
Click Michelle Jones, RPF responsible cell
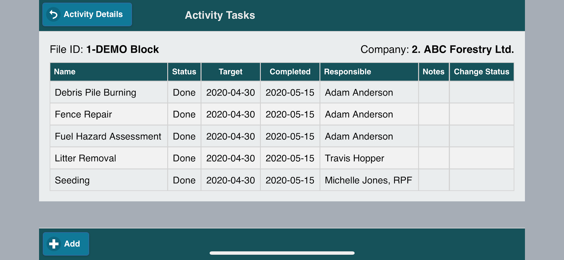(x=369, y=180)
